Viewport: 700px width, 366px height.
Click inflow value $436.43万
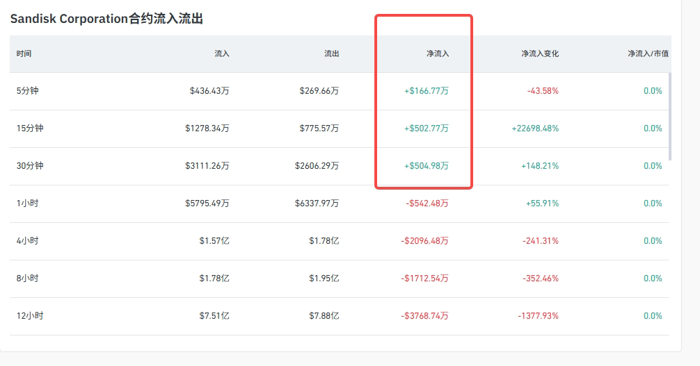point(209,91)
